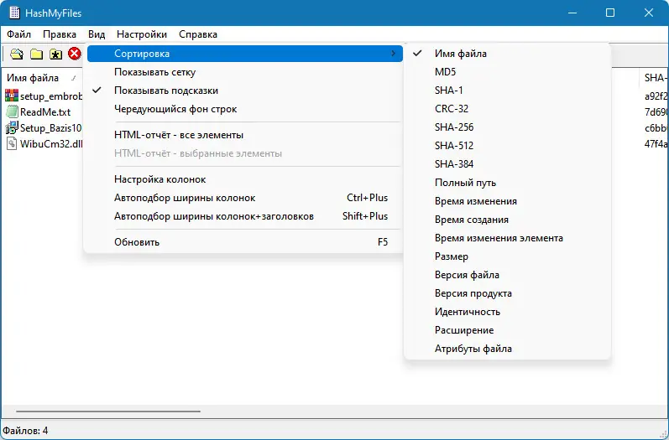Click Обновить in the Вид menu
Viewport: 669px width, 440px height.
(244, 242)
